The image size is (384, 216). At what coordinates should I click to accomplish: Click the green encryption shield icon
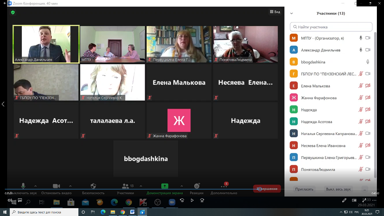(13, 12)
